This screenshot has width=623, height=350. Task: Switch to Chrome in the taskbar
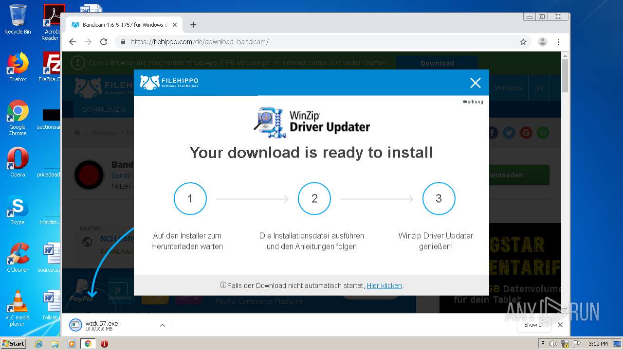click(x=88, y=344)
